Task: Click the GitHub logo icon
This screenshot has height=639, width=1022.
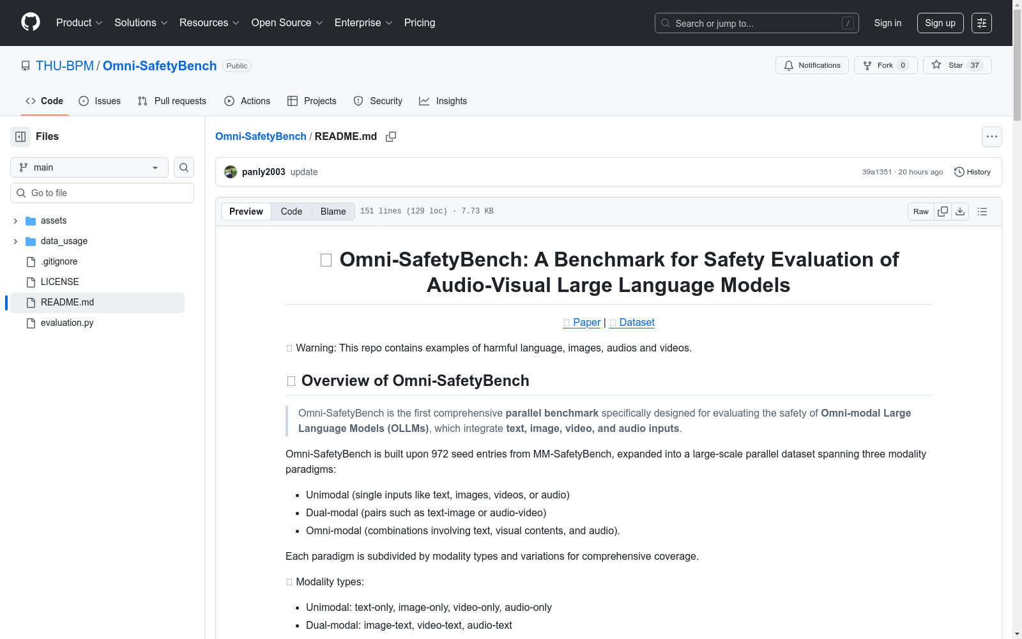Action: click(x=31, y=22)
